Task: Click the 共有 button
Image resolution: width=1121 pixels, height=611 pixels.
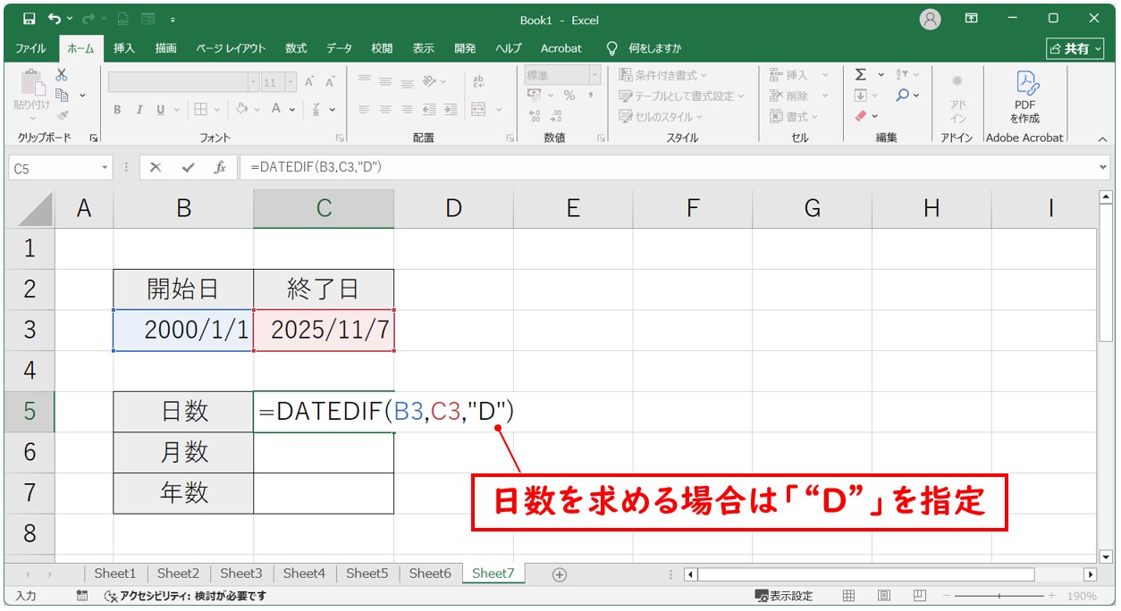Action: (x=1075, y=48)
